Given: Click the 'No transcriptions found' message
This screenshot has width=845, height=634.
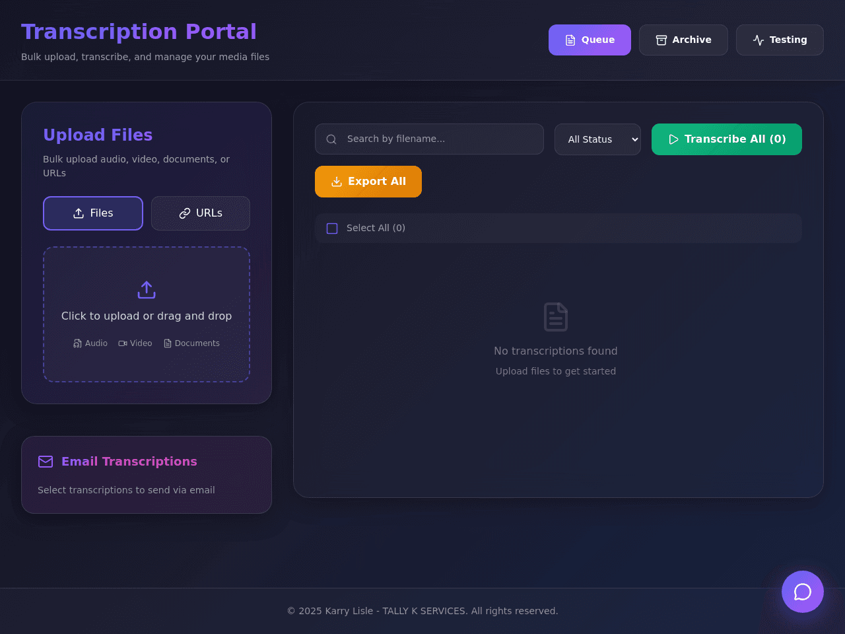Looking at the screenshot, I should [x=556, y=351].
